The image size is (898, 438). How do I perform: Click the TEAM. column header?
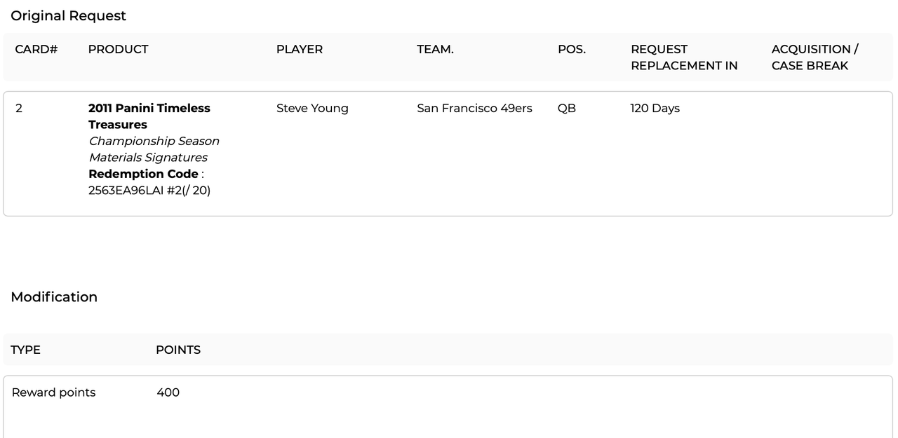pyautogui.click(x=435, y=49)
